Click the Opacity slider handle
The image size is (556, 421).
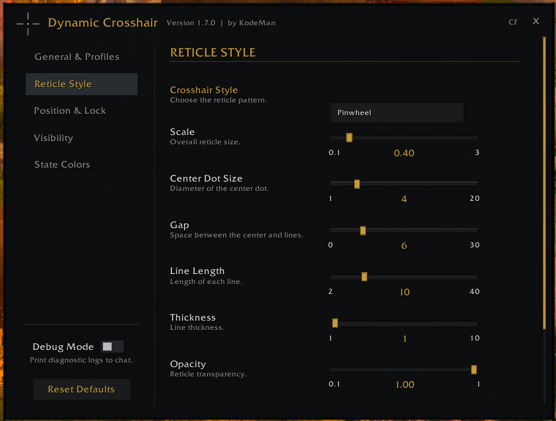[x=474, y=370]
